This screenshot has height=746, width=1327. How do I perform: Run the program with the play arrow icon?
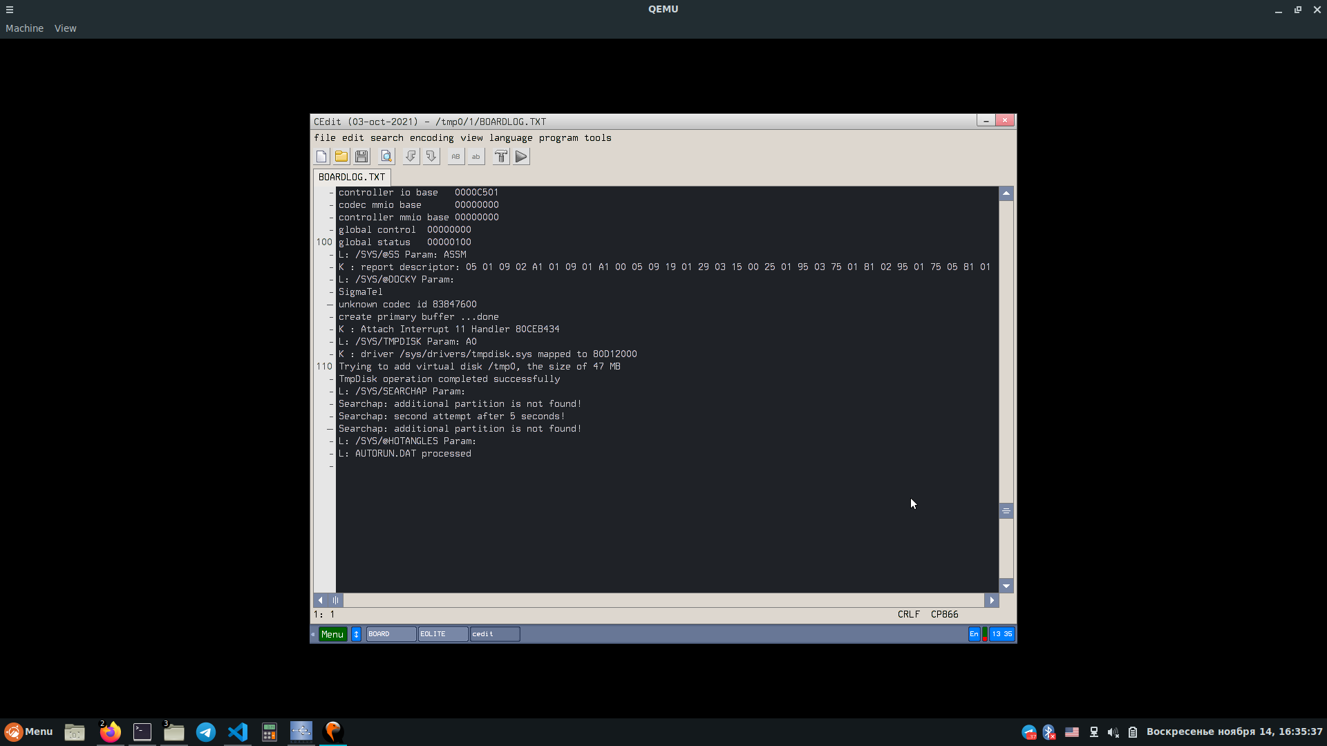coord(521,157)
